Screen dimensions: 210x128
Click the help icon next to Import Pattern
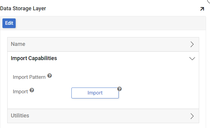(50, 76)
